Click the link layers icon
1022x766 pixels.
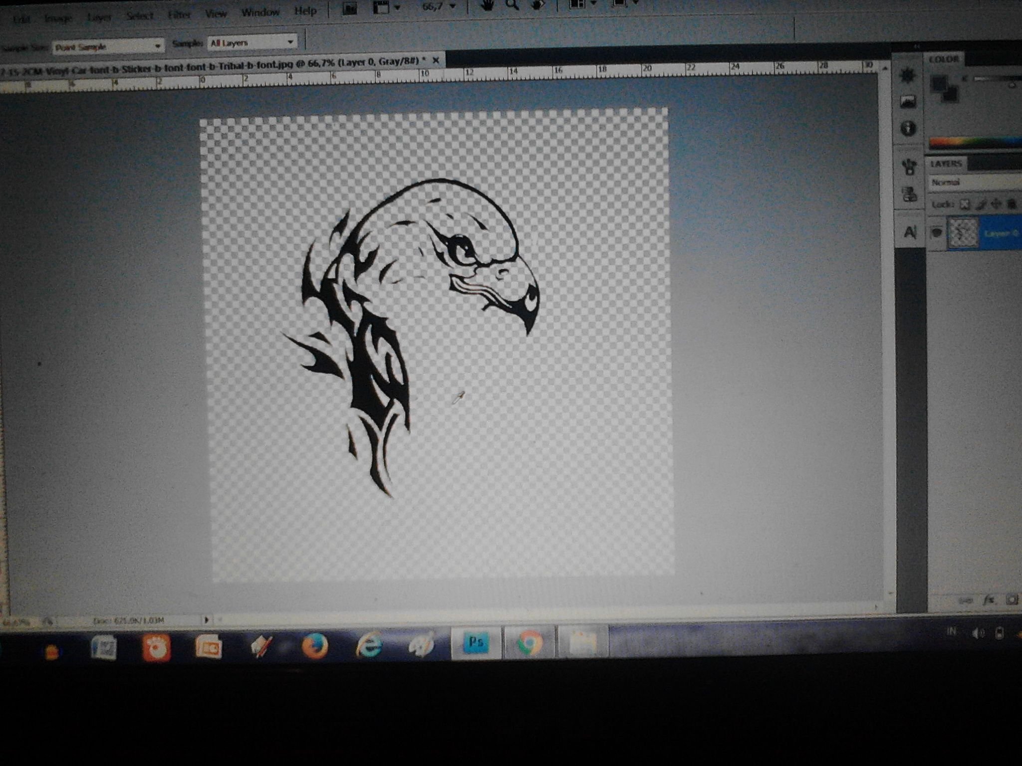[x=965, y=600]
